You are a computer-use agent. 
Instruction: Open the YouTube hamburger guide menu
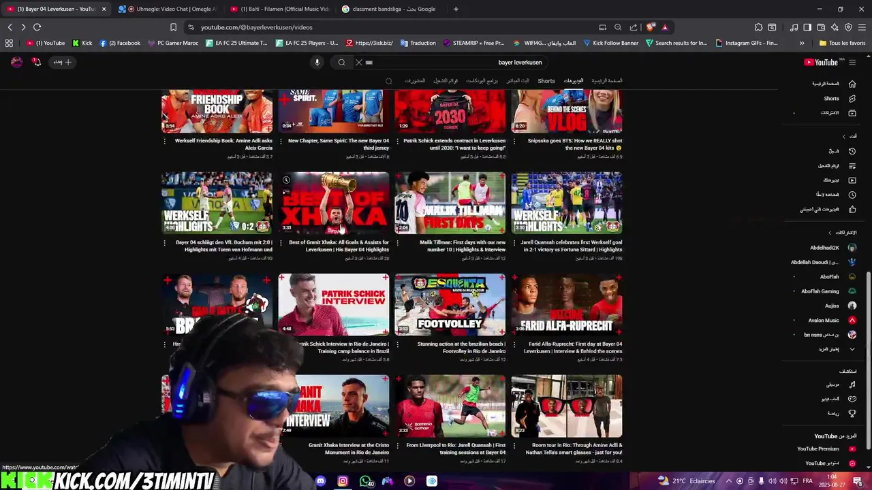point(852,62)
